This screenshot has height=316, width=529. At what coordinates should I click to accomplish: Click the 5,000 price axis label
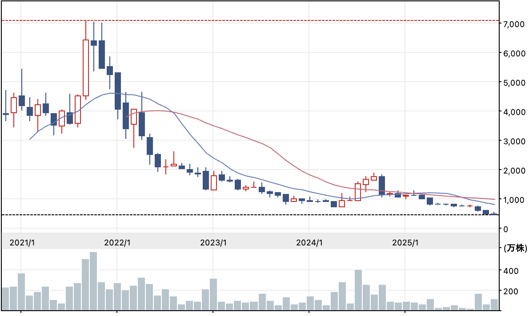click(x=514, y=83)
